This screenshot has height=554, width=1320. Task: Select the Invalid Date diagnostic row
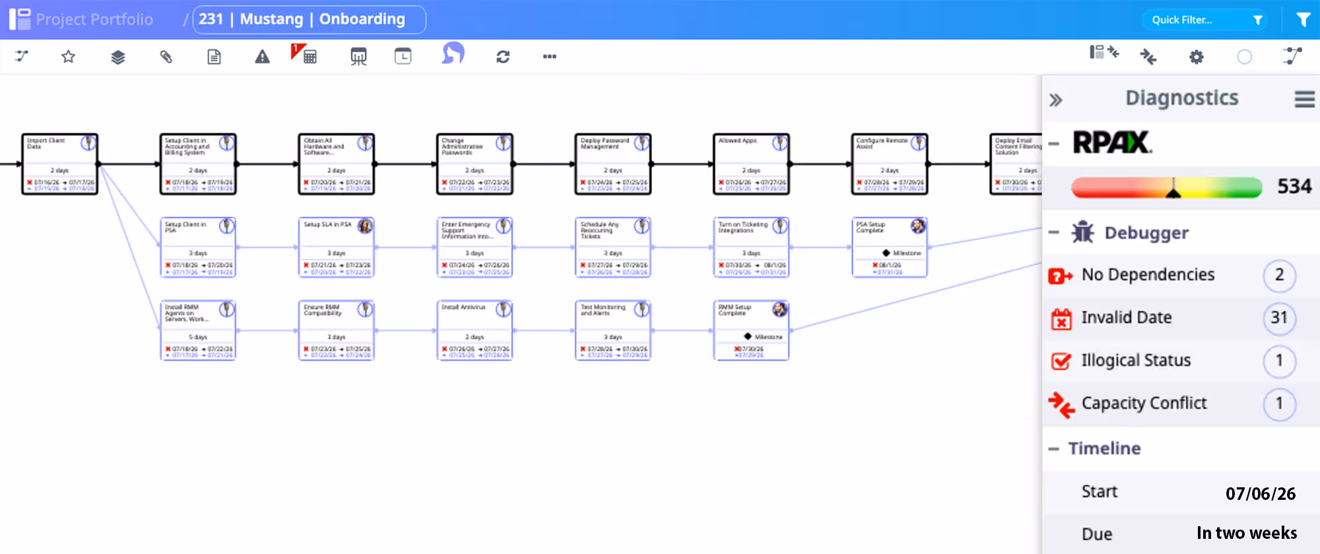tap(1181, 318)
